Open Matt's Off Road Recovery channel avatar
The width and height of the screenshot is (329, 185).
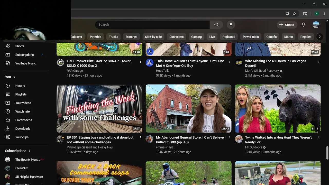pyautogui.click(x=239, y=63)
